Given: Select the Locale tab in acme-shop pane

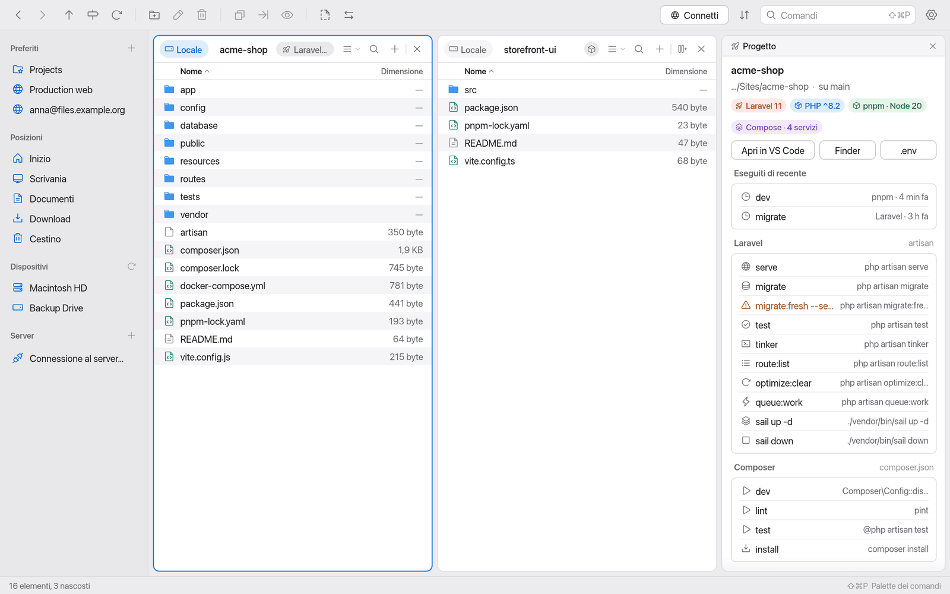Looking at the screenshot, I should 184,49.
